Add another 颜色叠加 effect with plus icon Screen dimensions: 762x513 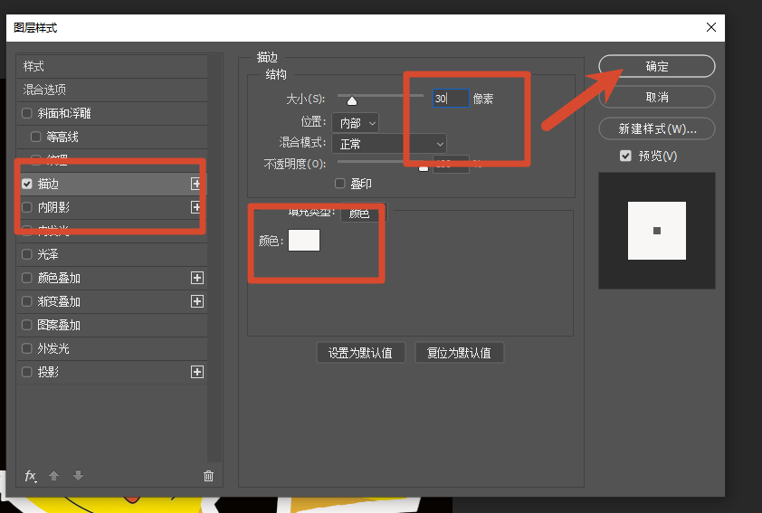[196, 278]
